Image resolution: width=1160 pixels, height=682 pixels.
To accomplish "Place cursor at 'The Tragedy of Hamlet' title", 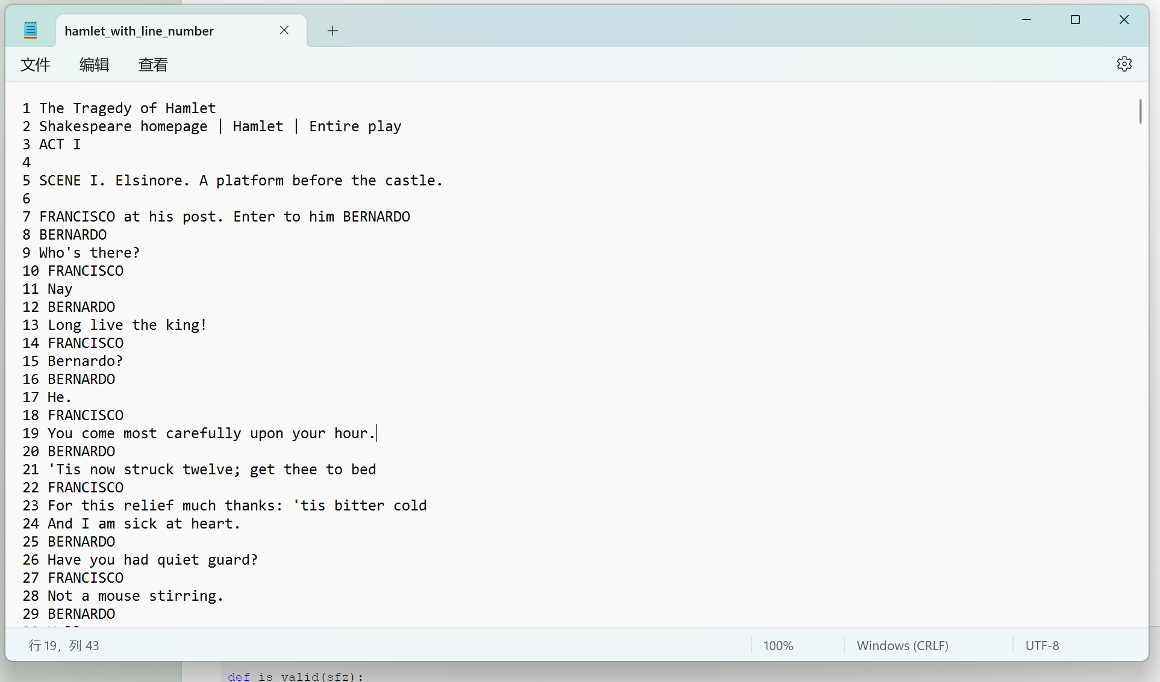I will coord(127,108).
